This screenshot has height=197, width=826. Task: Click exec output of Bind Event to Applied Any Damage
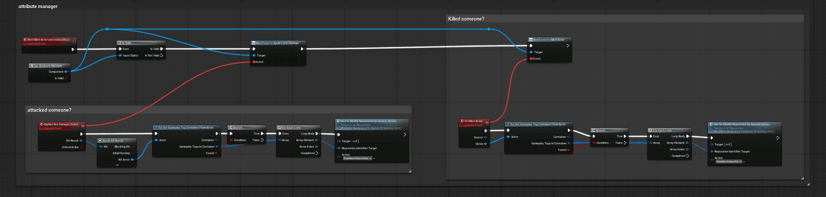pos(302,49)
